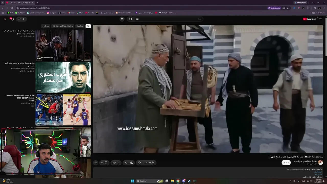Open the Maps bookmark
Screen dimensions: 327x184
80,13
